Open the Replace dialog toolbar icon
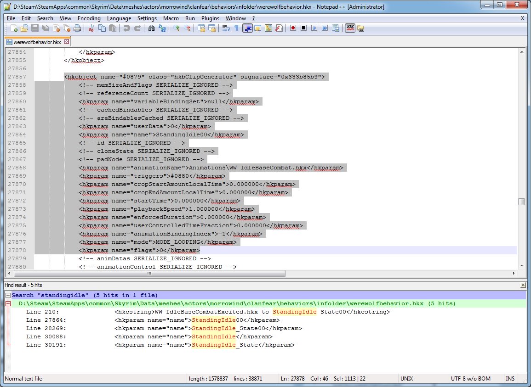The width and height of the screenshot is (531, 387). pos(162,28)
